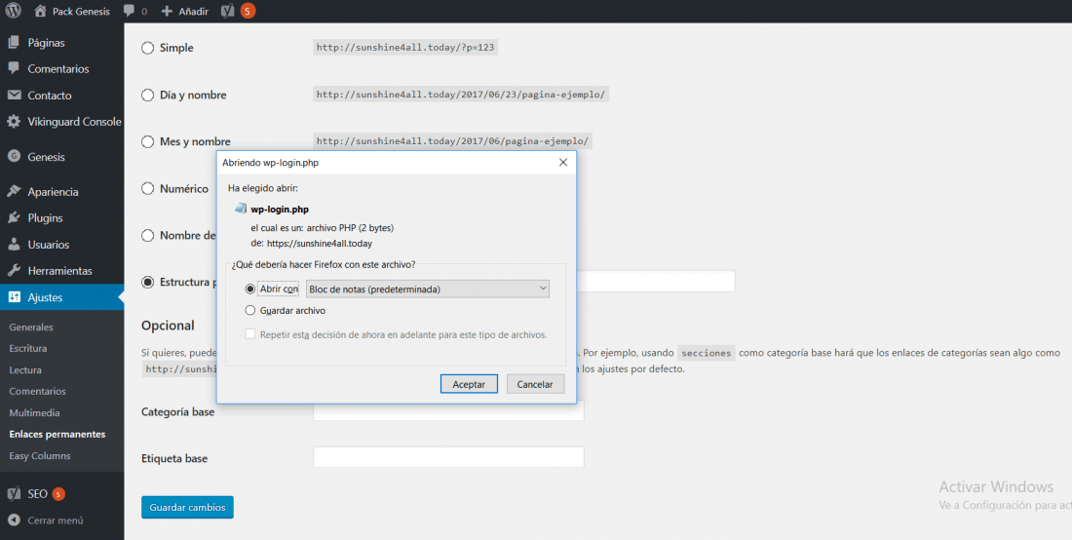
Task: Click the Vikinguard Console gear icon
Action: pos(14,122)
